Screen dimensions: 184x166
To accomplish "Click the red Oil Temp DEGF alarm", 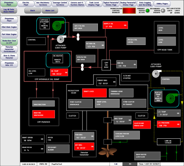I will point(59,72).
